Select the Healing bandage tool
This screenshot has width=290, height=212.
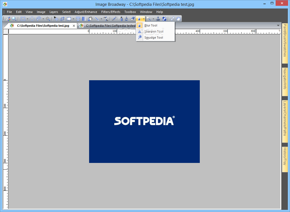pos(164,18)
